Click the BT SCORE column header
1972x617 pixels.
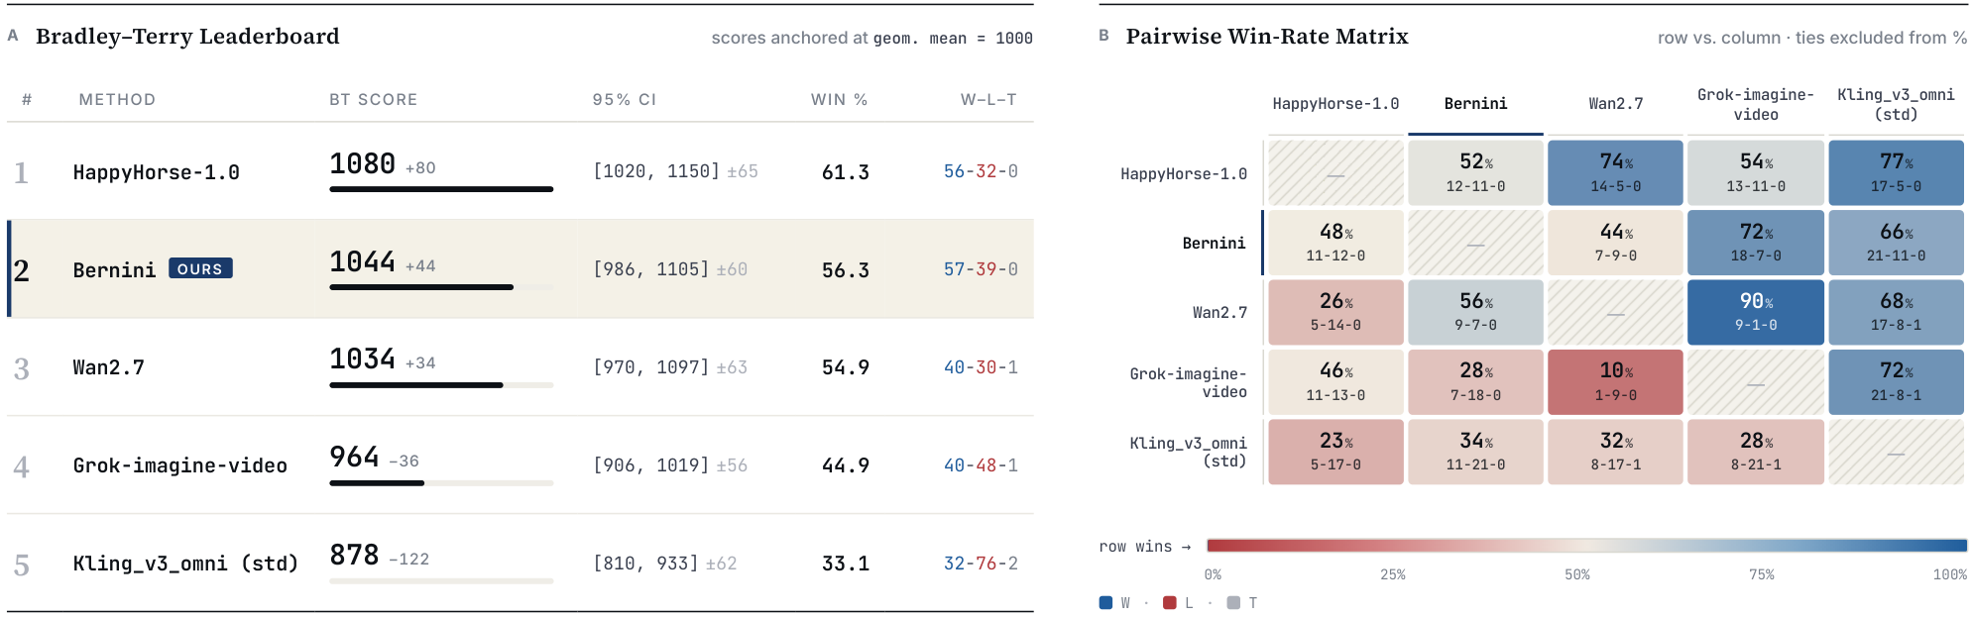(x=373, y=99)
